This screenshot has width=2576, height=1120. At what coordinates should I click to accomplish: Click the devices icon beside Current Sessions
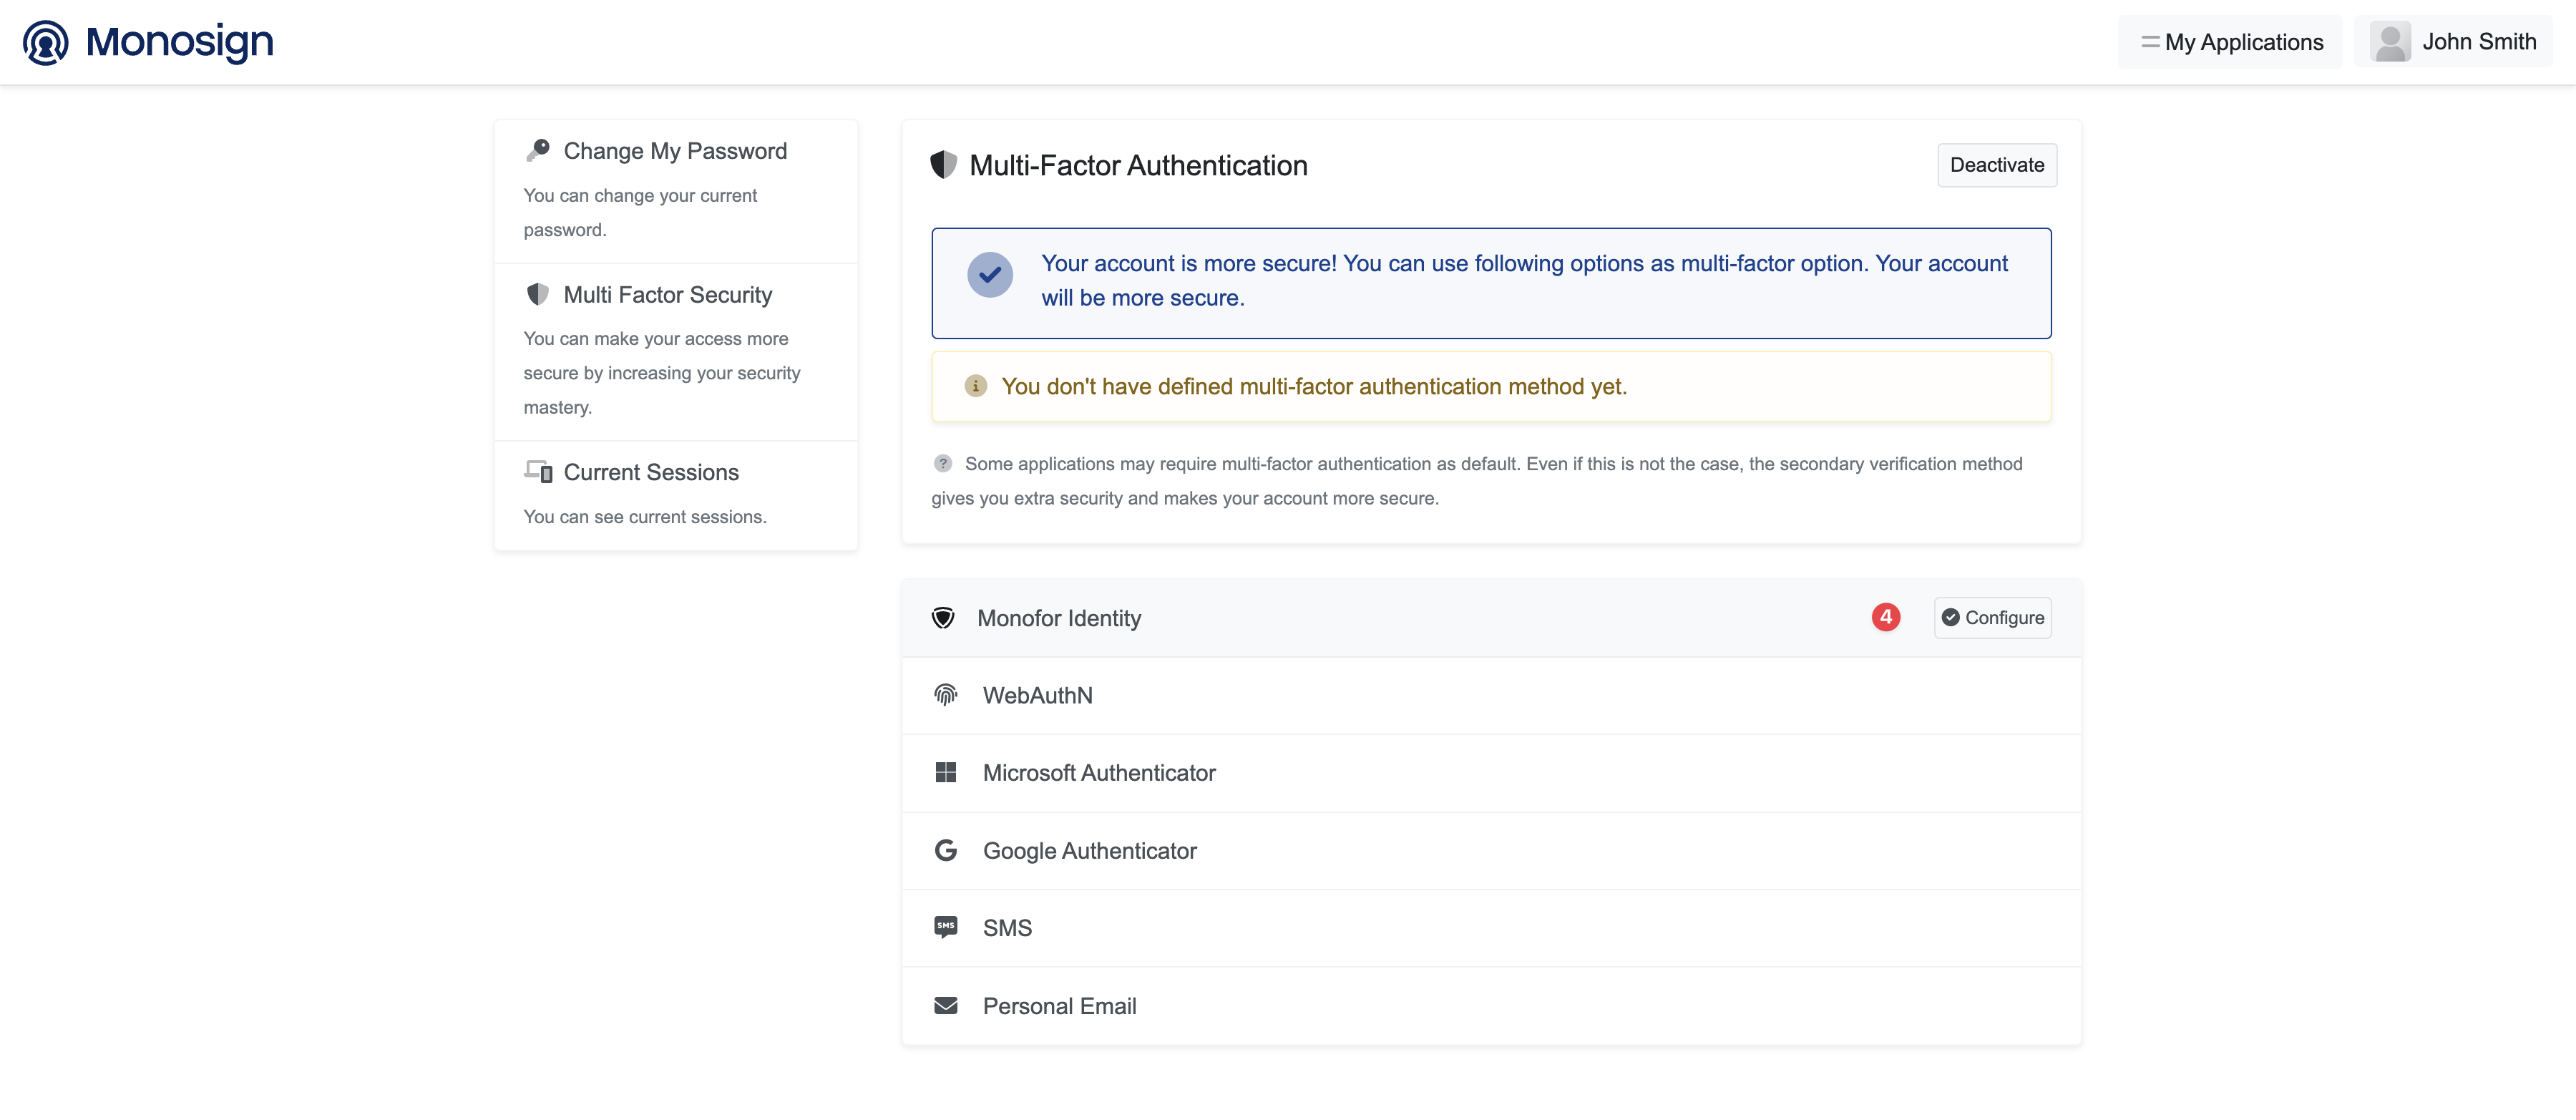pyautogui.click(x=538, y=471)
